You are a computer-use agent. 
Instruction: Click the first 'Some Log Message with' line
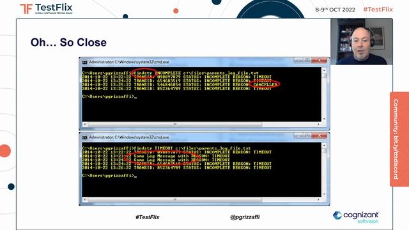156,156
